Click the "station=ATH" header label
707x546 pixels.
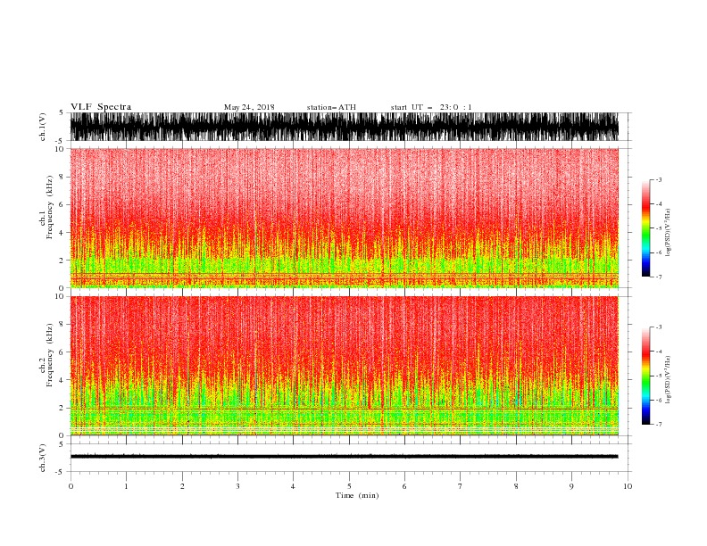click(x=331, y=107)
